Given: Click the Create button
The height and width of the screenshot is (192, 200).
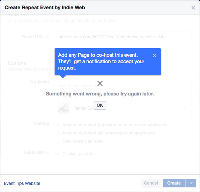Looking at the screenshot, I should pos(174,183).
